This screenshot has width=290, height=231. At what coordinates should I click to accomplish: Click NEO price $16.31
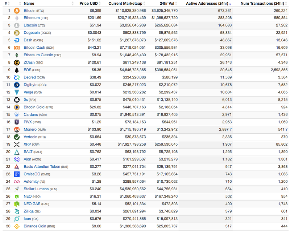[x=95, y=196]
